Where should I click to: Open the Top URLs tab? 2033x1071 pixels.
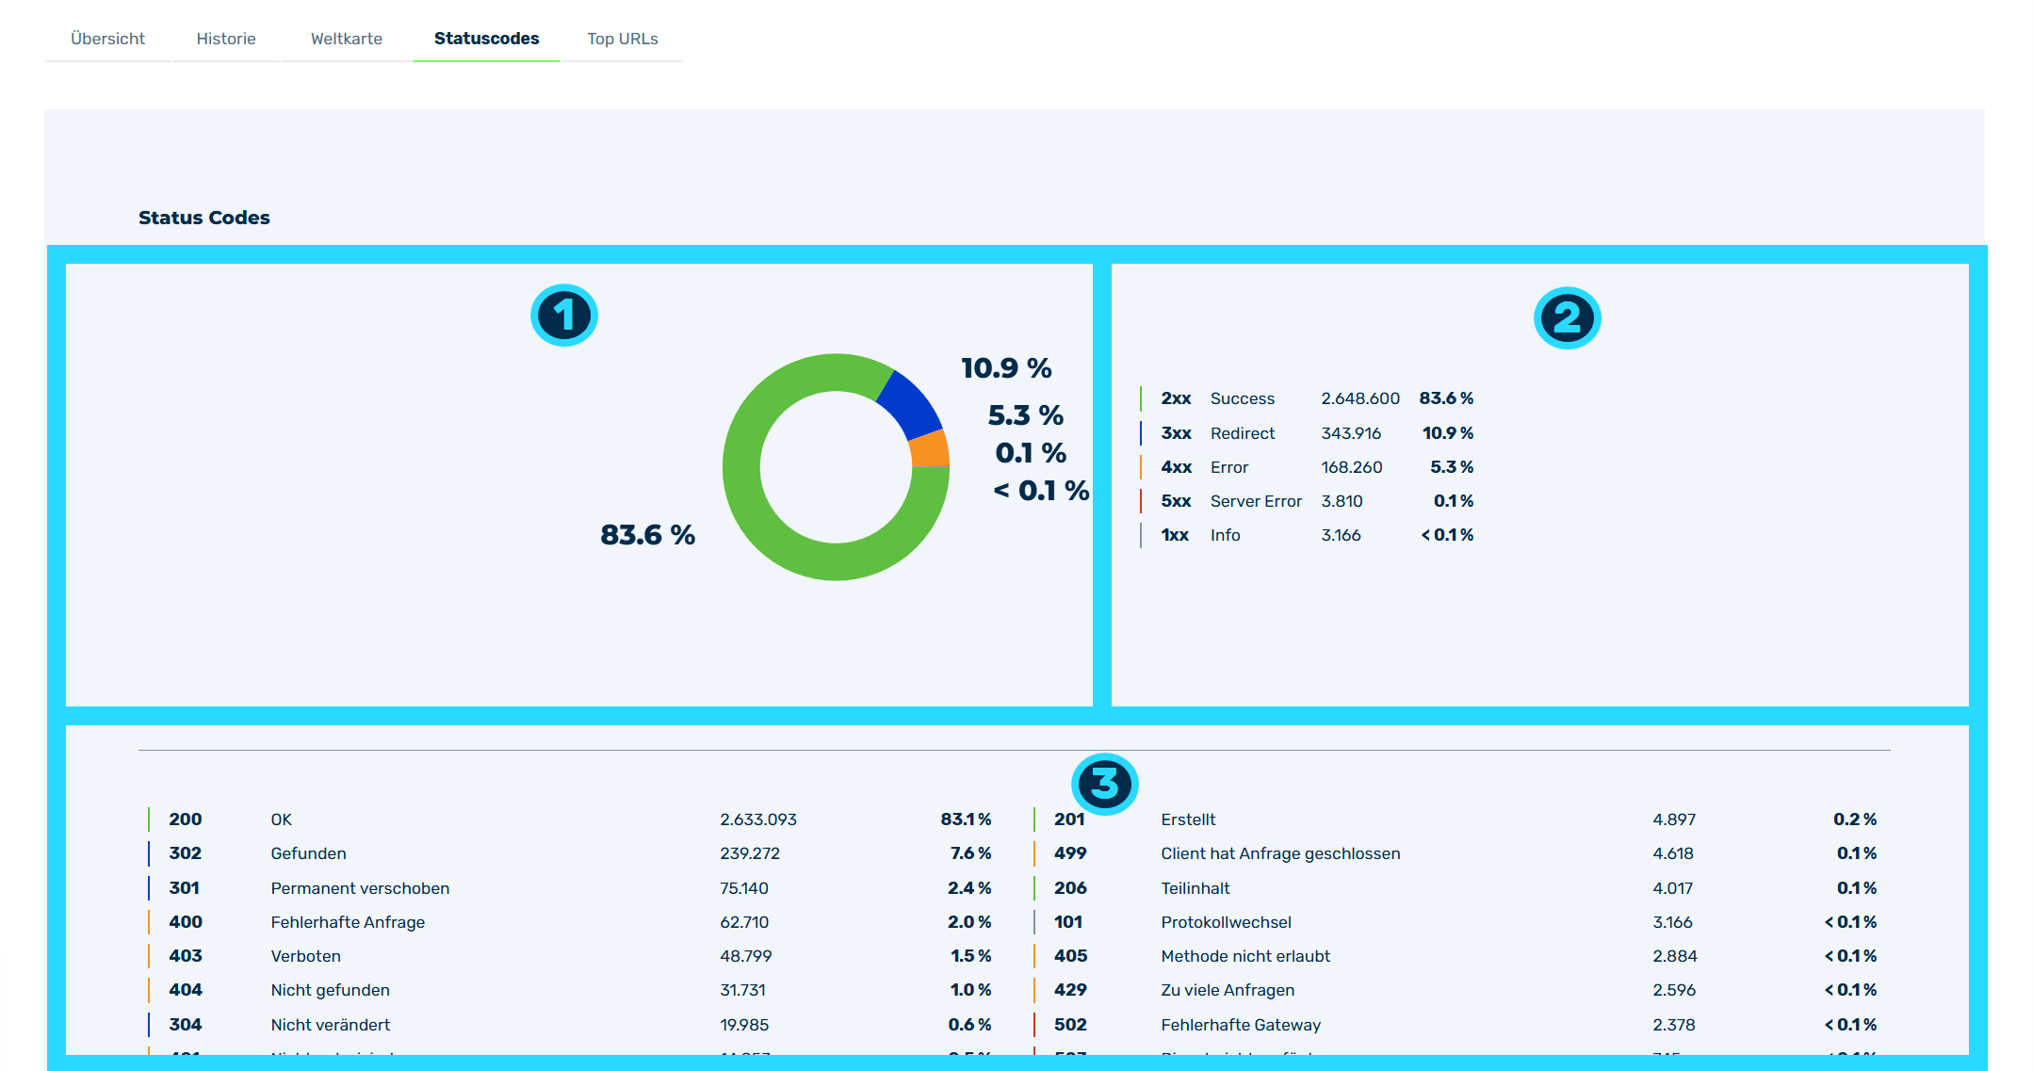[623, 39]
